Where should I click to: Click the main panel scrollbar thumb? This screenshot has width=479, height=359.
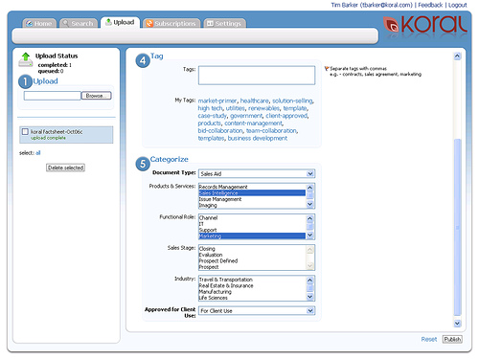click(457, 227)
